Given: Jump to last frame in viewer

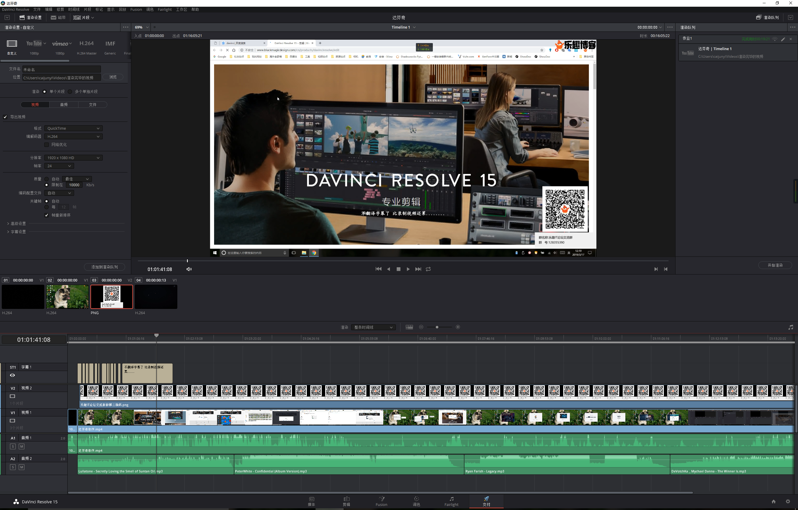Looking at the screenshot, I should pyautogui.click(x=418, y=269).
